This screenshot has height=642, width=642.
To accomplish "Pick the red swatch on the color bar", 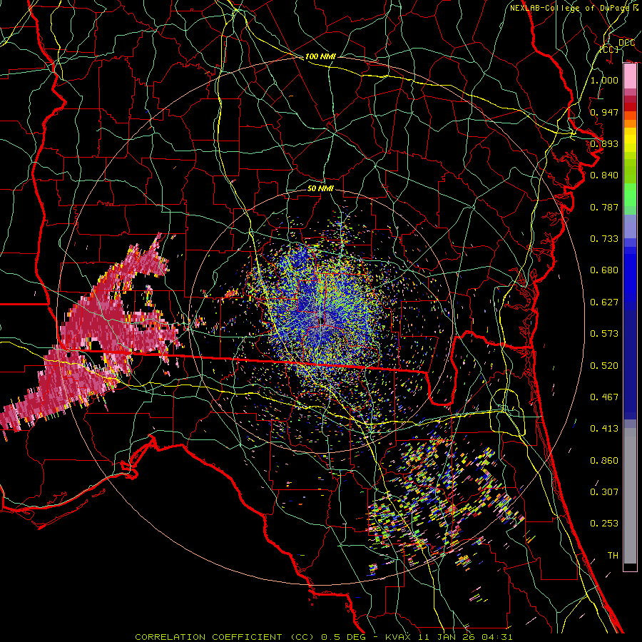I will [x=630, y=106].
